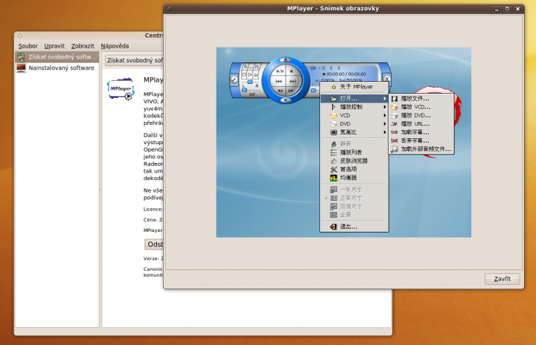This screenshot has height=345, width=536.
Task: Click the 皮肤浏览器 skin browser icon
Action: click(334, 161)
